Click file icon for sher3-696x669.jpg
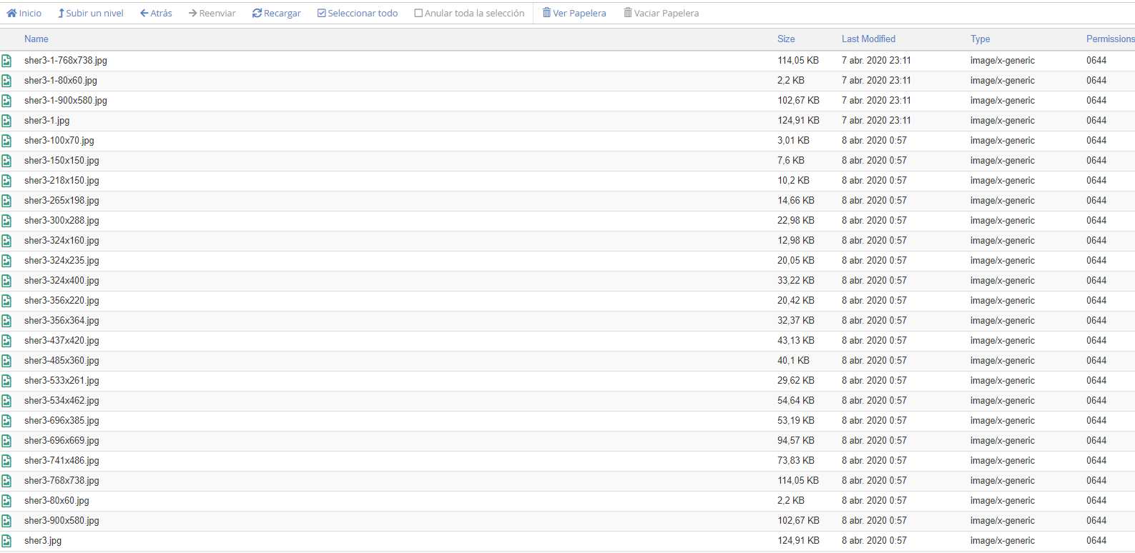The width and height of the screenshot is (1135, 553). point(6,441)
